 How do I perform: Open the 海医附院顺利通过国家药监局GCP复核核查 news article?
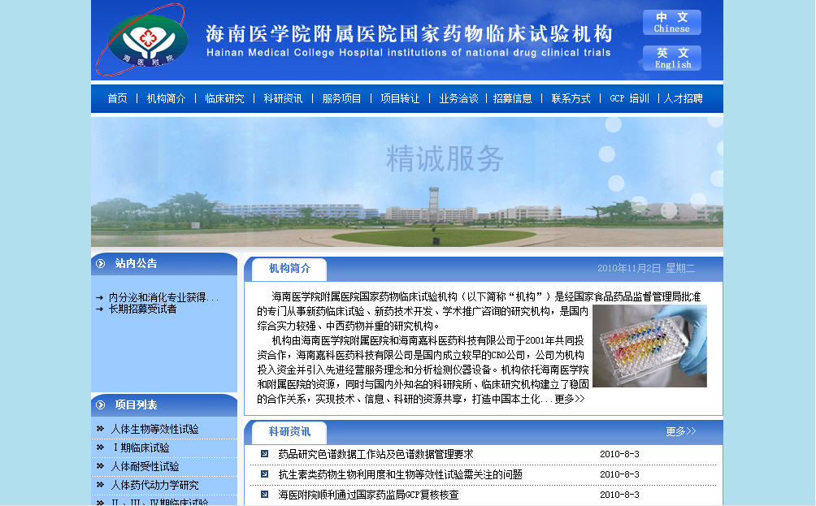point(368,495)
